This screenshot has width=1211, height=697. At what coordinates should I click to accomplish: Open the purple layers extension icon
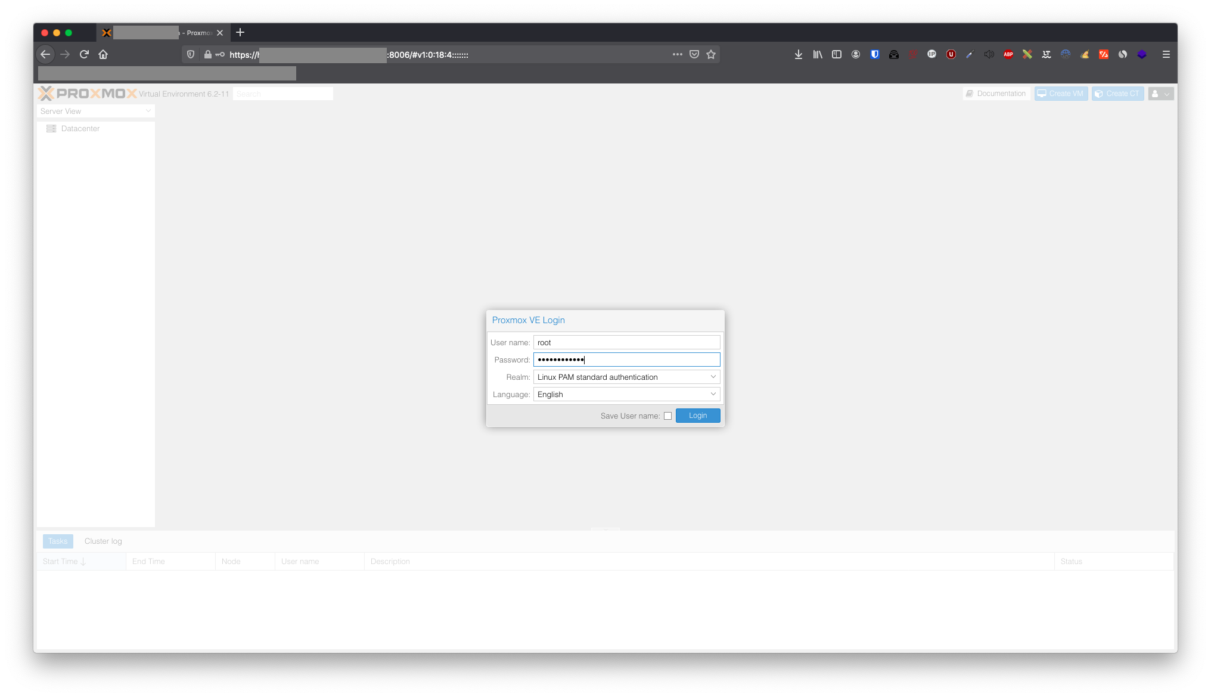coord(1142,54)
